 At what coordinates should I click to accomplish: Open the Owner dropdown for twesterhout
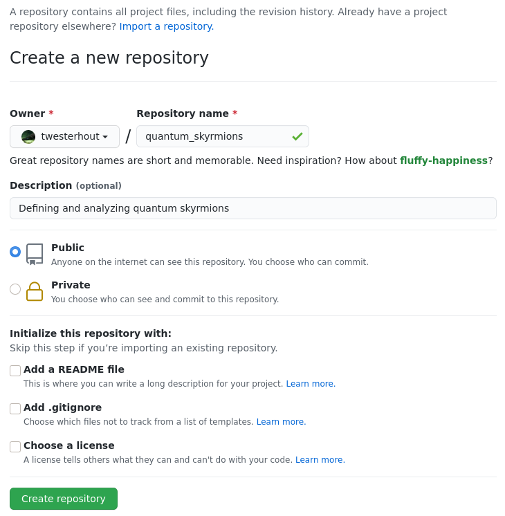pyautogui.click(x=65, y=137)
